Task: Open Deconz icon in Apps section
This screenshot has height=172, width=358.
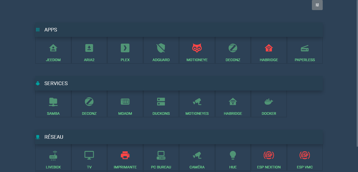Action: pos(233,48)
